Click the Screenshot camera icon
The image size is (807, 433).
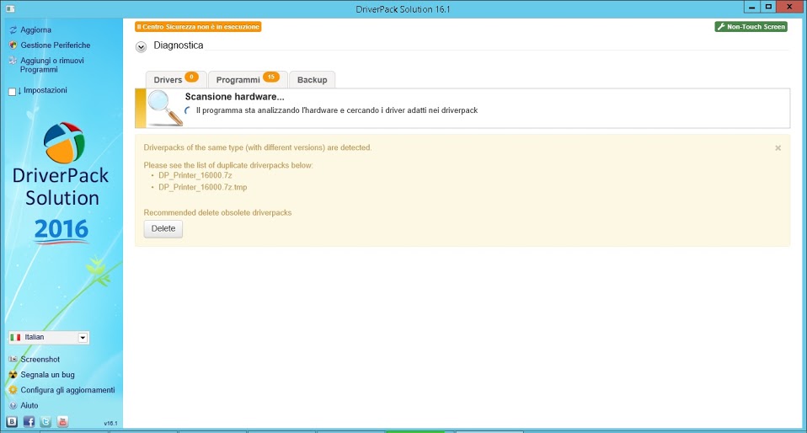tap(13, 359)
